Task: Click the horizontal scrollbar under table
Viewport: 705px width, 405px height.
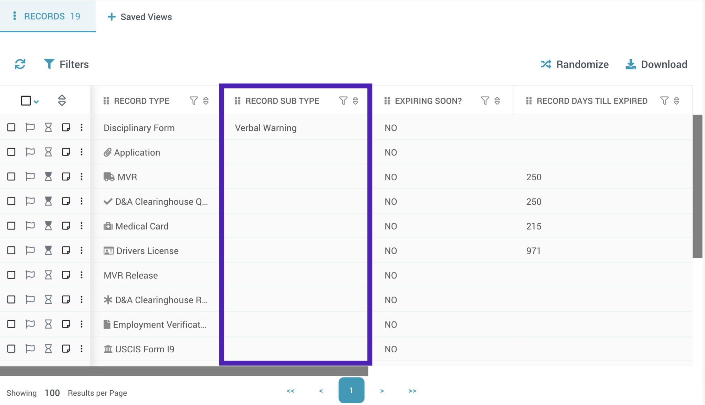Action: [x=184, y=371]
